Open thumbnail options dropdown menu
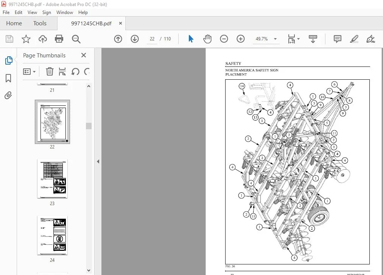Image resolution: width=383 pixels, height=275 pixels. [x=29, y=71]
